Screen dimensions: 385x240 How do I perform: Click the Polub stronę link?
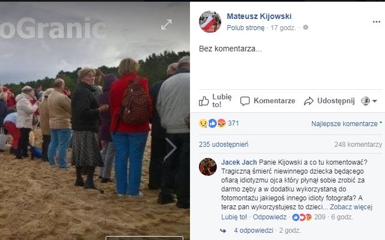click(x=245, y=28)
